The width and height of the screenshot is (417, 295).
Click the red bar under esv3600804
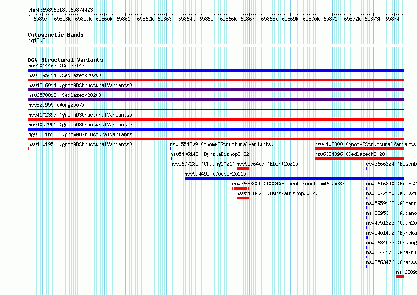[241, 188]
